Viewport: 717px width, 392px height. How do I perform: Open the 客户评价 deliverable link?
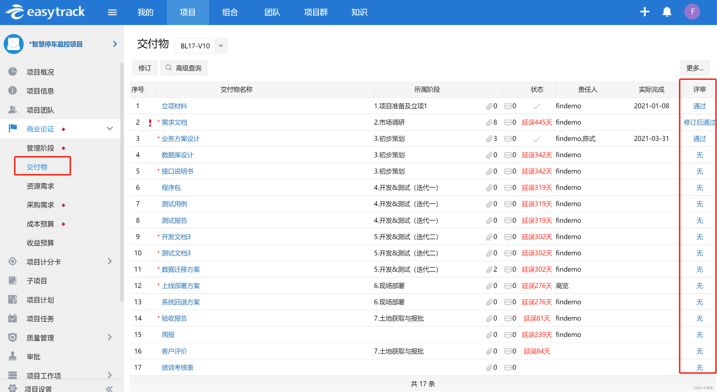tap(174, 351)
